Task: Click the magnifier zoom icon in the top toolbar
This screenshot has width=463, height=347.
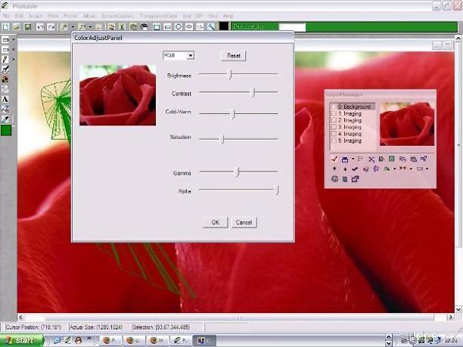Action: (212, 26)
